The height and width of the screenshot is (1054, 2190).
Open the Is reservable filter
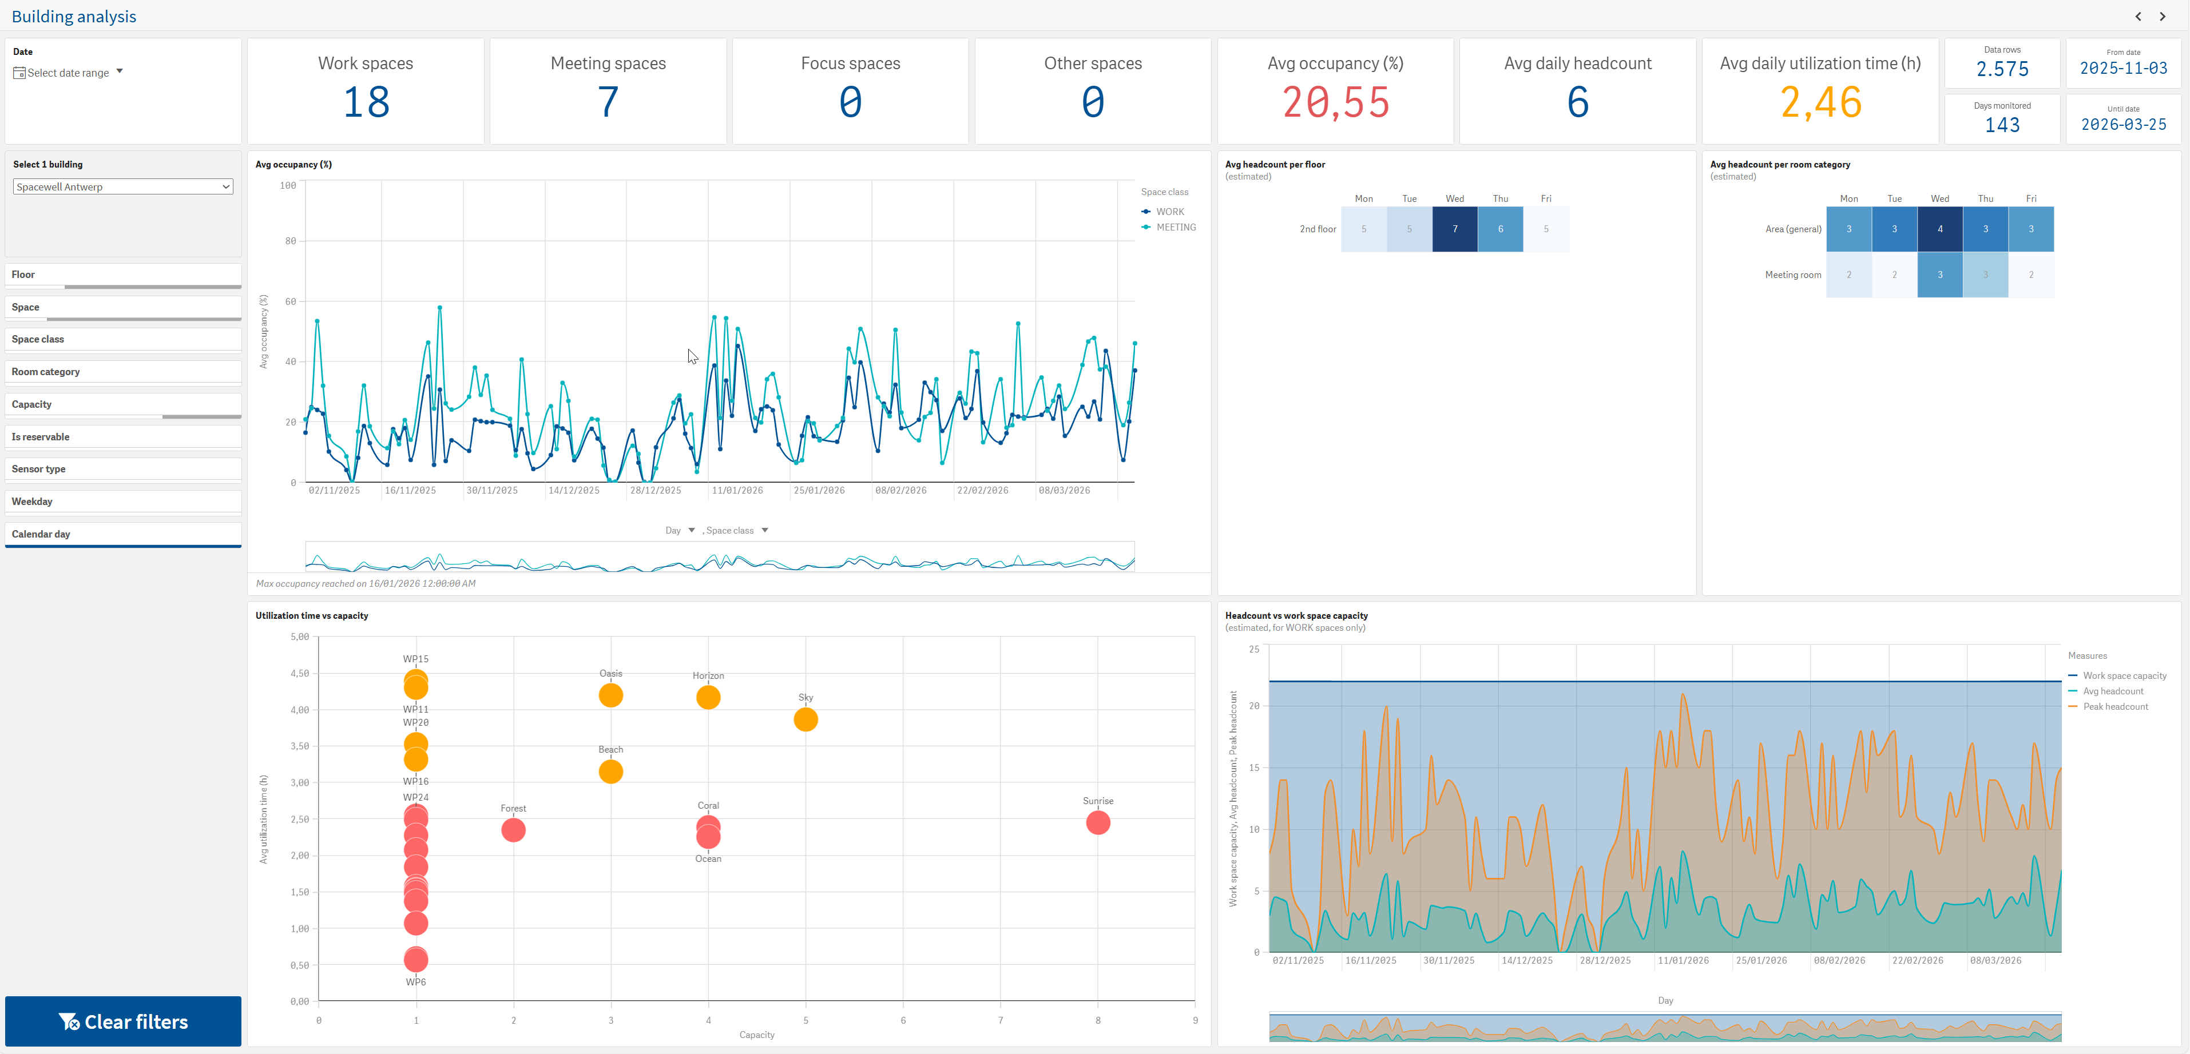pos(123,437)
